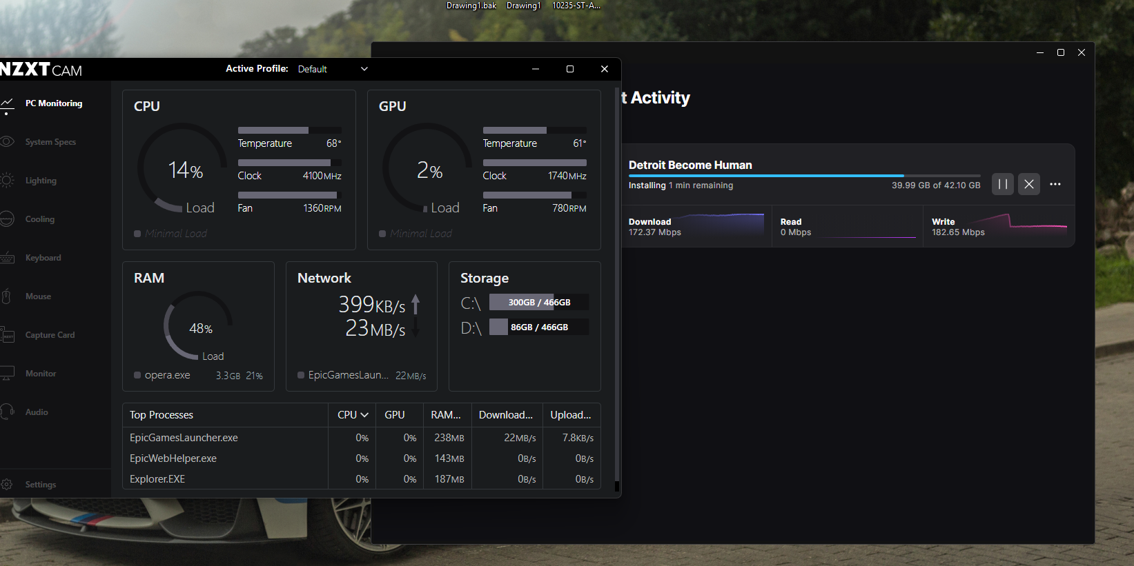Click the Settings gear icon
The width and height of the screenshot is (1134, 566).
[7, 485]
